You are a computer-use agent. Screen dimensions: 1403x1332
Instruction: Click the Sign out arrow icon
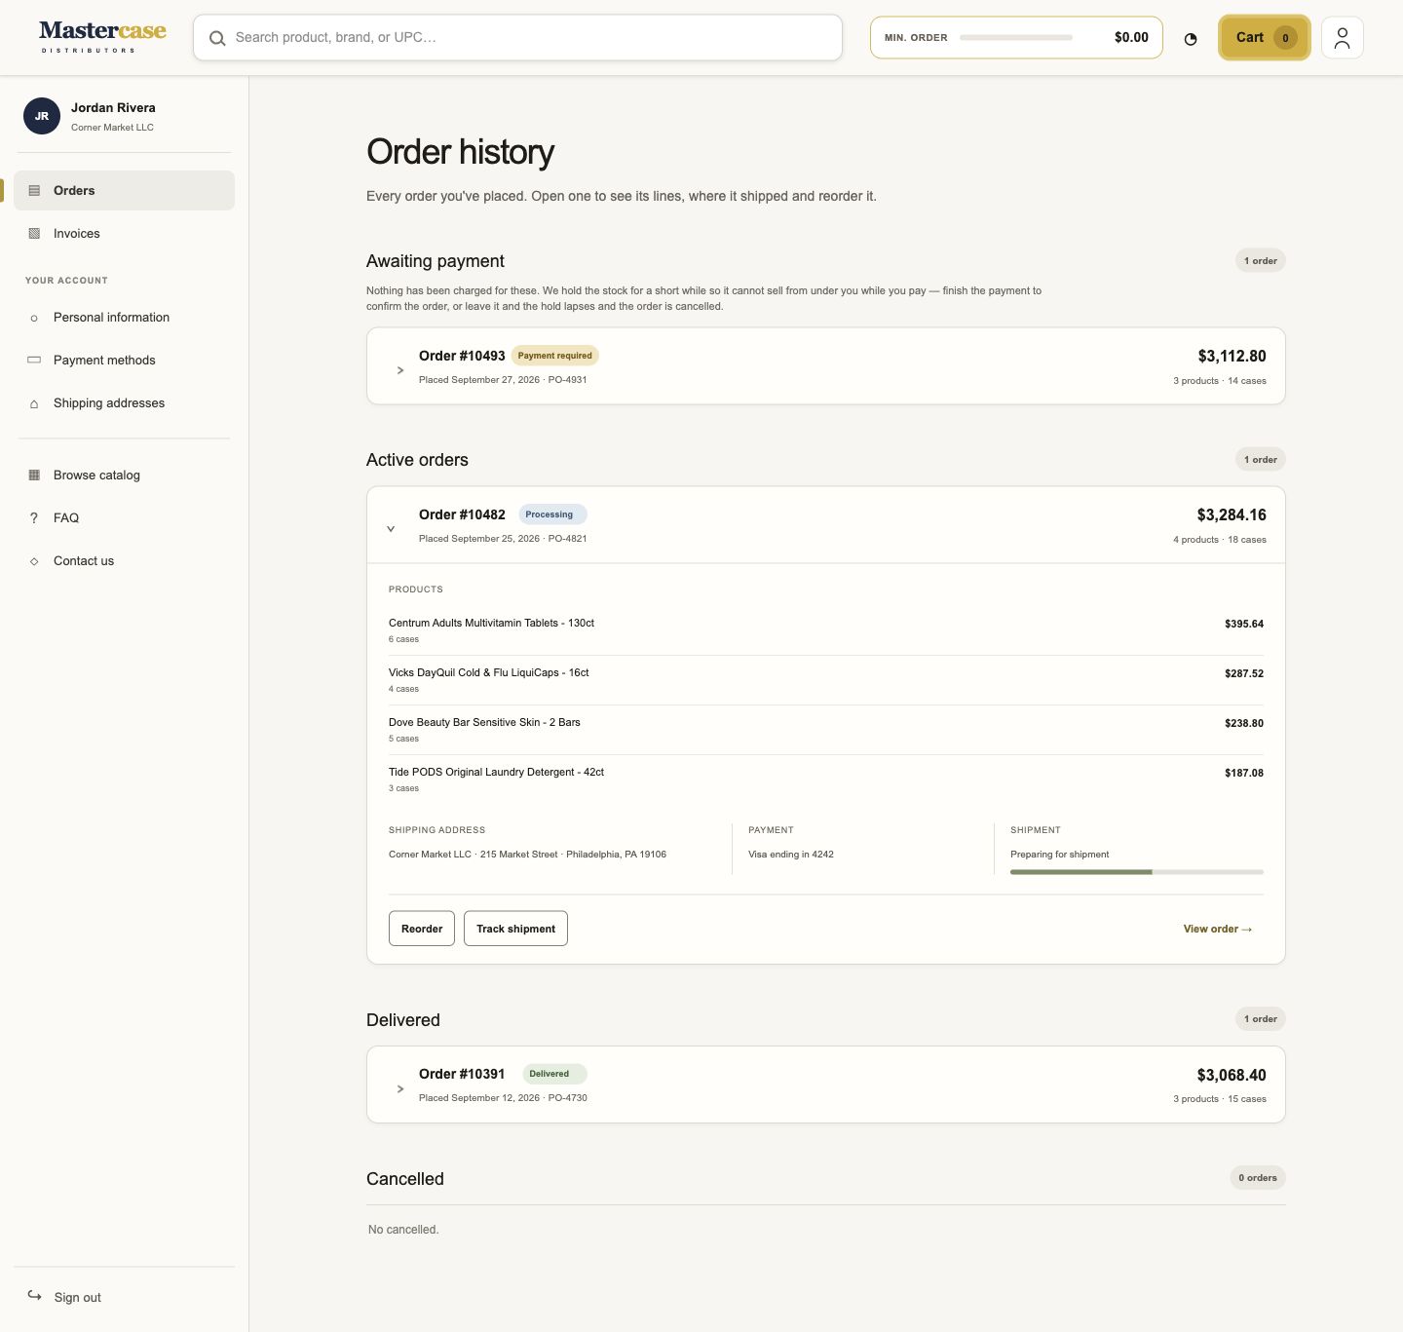(x=34, y=1296)
